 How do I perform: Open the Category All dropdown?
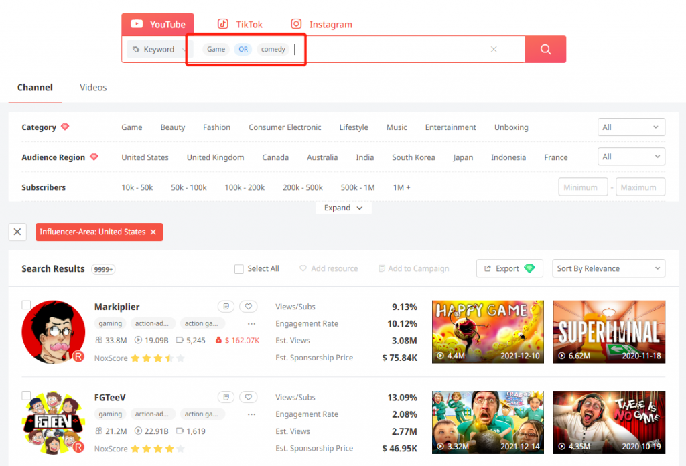click(x=631, y=127)
